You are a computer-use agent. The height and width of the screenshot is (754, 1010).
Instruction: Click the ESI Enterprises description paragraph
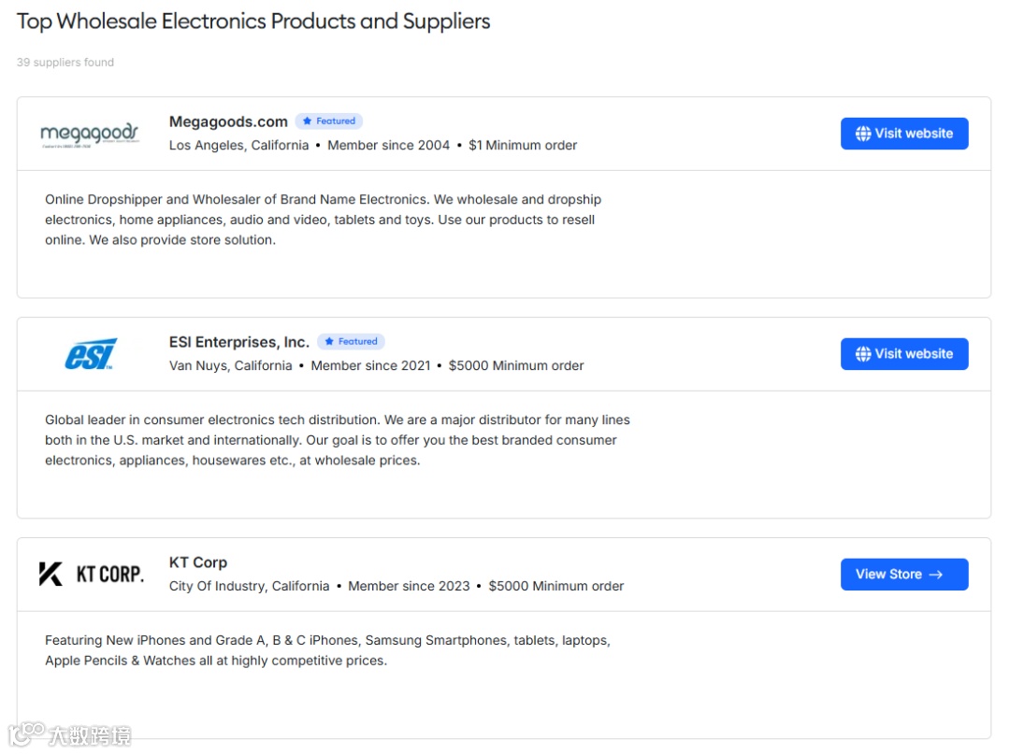click(x=337, y=440)
